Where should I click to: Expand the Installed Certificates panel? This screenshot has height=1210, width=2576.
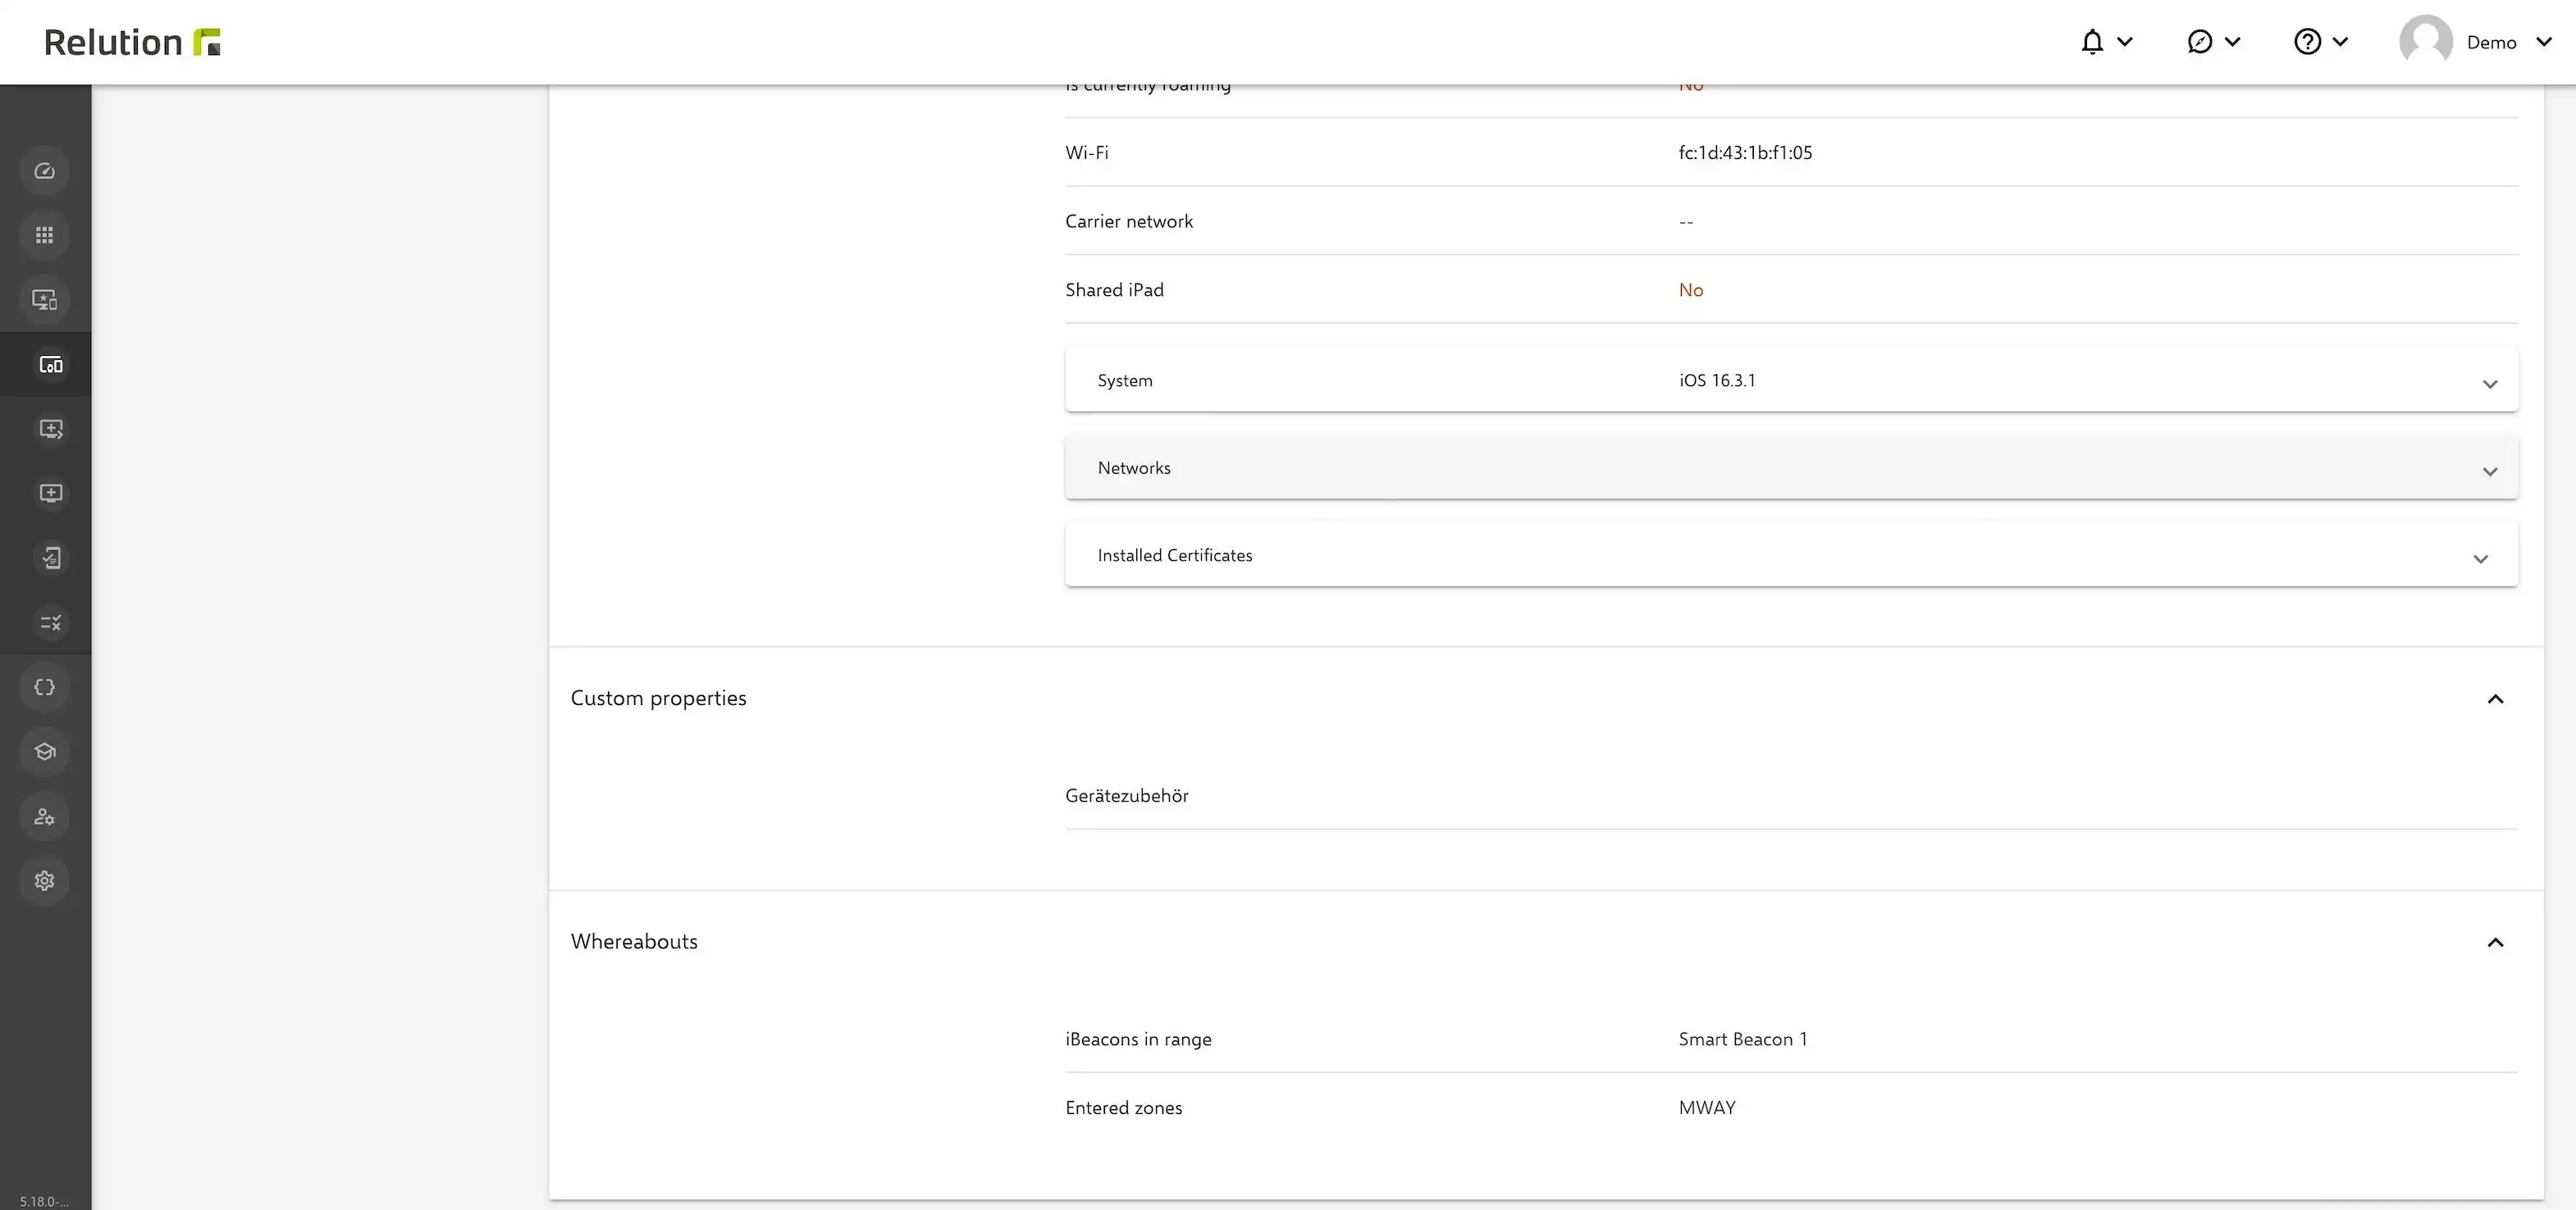coord(1791,554)
